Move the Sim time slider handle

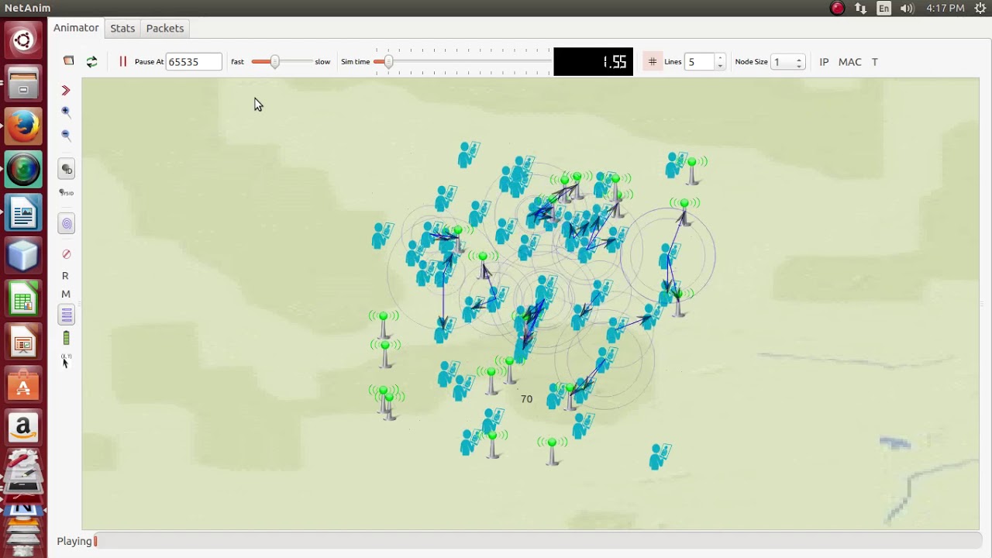(388, 62)
